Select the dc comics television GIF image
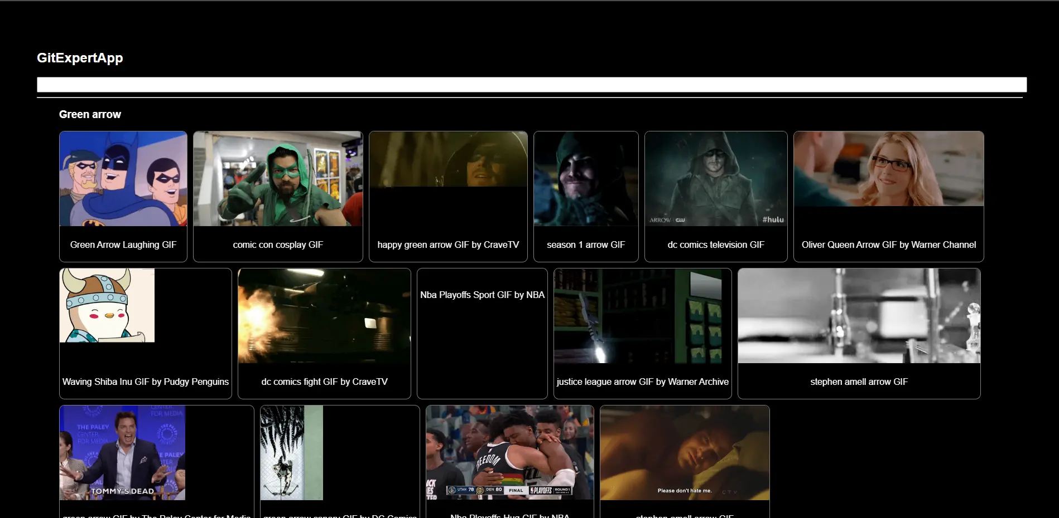The width and height of the screenshot is (1059, 518). pyautogui.click(x=716, y=179)
